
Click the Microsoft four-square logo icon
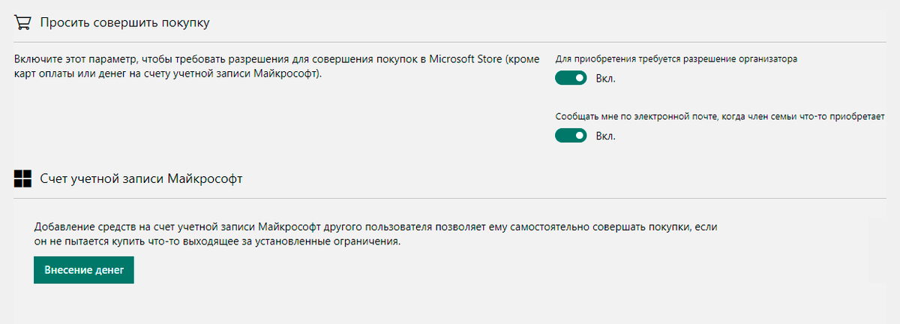pos(22,179)
